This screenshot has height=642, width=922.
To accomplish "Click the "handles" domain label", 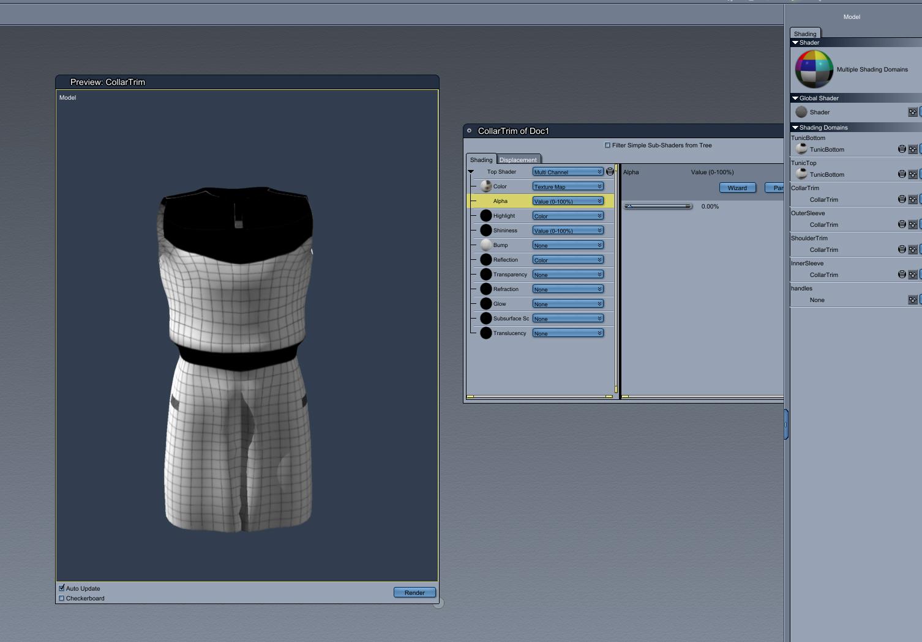I will (801, 289).
